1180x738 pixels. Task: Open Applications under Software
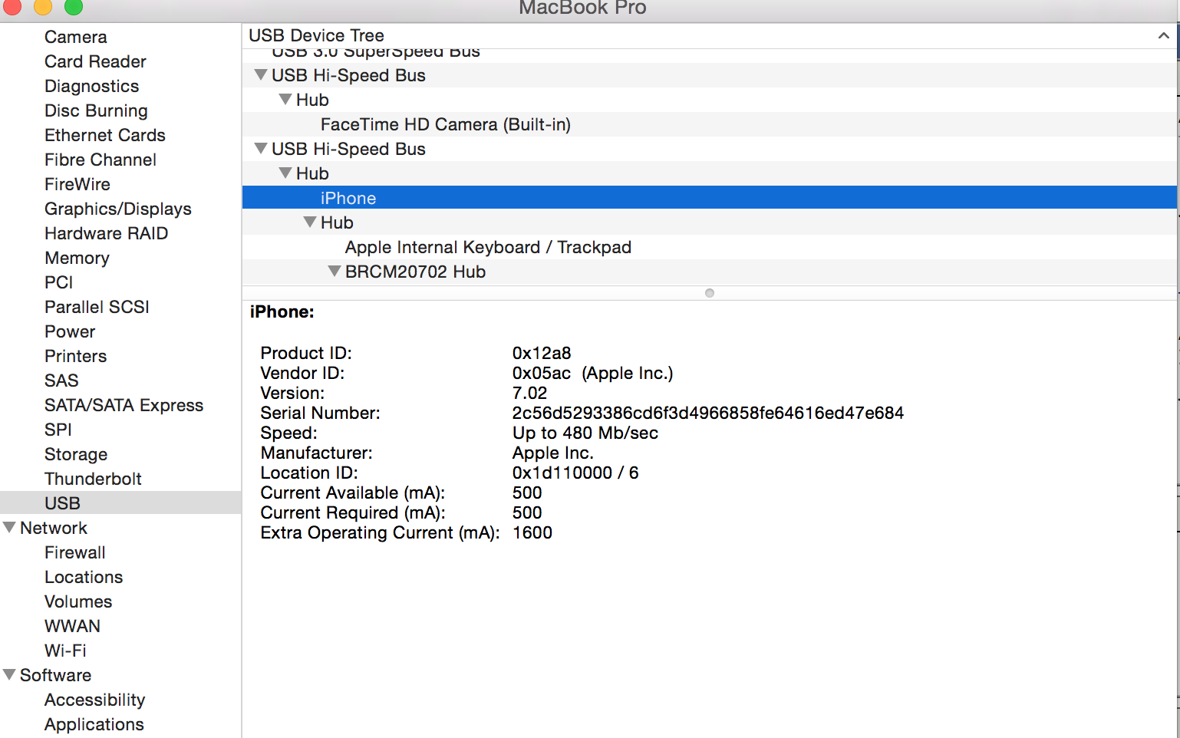tap(94, 724)
